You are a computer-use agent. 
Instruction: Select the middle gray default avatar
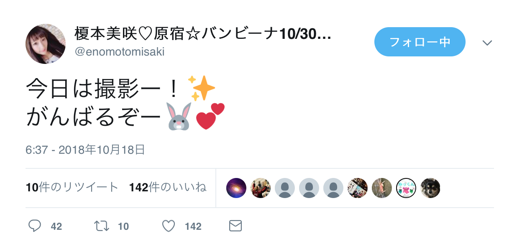coord(309,188)
